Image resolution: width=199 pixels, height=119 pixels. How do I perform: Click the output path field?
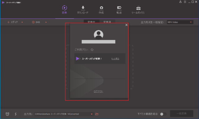(64, 114)
